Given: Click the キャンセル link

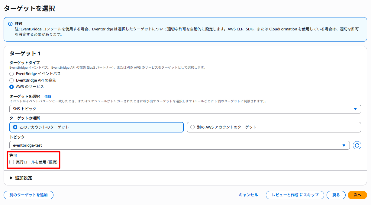Looking at the screenshot, I should pyautogui.click(x=248, y=195).
